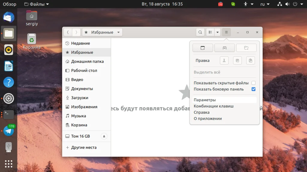This screenshot has height=172, width=307.
Task: Open the ru keyboard layout menu
Action: 265,4
